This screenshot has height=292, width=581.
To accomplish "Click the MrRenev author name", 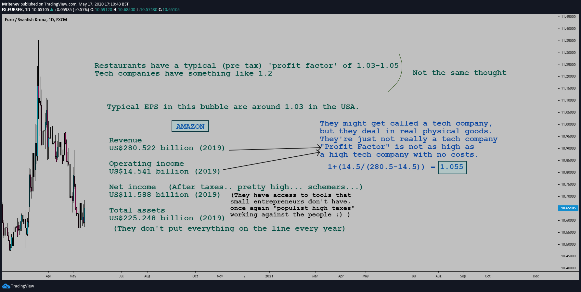I will 11,4.
